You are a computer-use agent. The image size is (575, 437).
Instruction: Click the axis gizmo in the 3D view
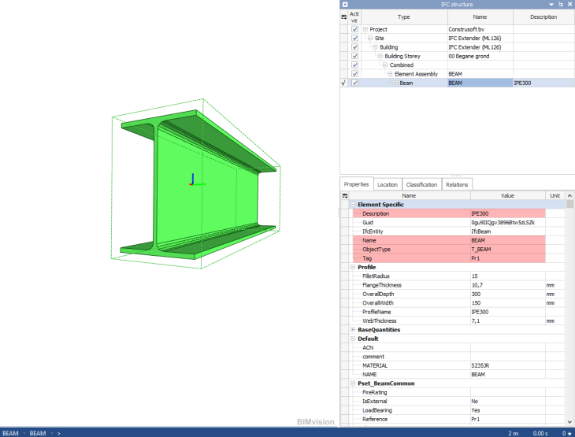click(x=195, y=180)
